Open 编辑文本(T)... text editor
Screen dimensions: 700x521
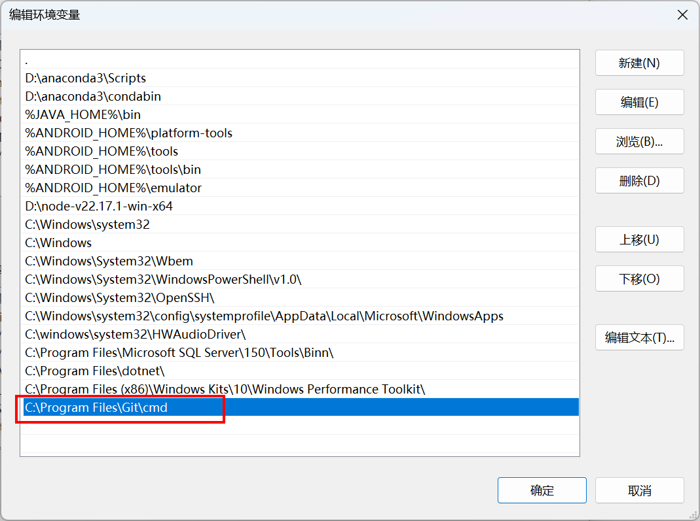(639, 337)
